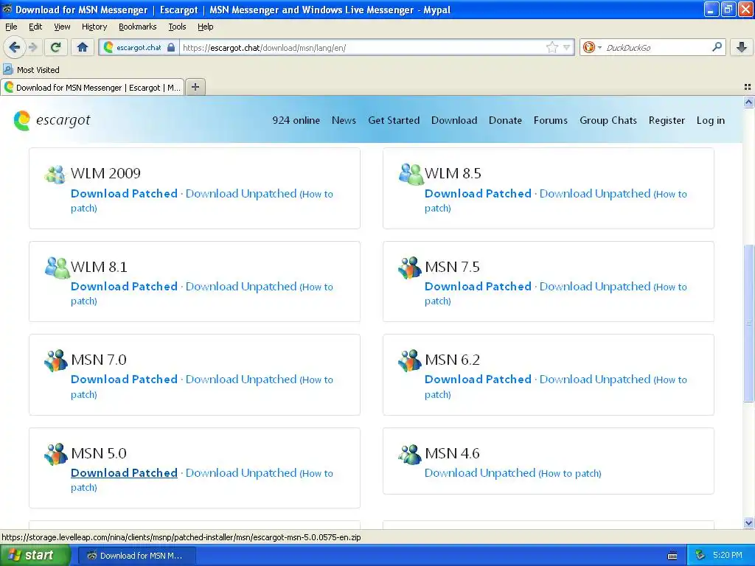The height and width of the screenshot is (566, 755).
Task: Click the WLM 2009 messenger icon
Action: [55, 174]
